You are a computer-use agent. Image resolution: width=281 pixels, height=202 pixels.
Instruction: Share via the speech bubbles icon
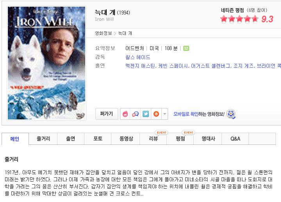[x=135, y=114]
